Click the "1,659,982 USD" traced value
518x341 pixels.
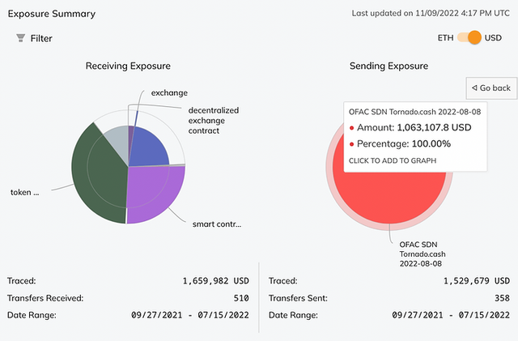point(216,281)
